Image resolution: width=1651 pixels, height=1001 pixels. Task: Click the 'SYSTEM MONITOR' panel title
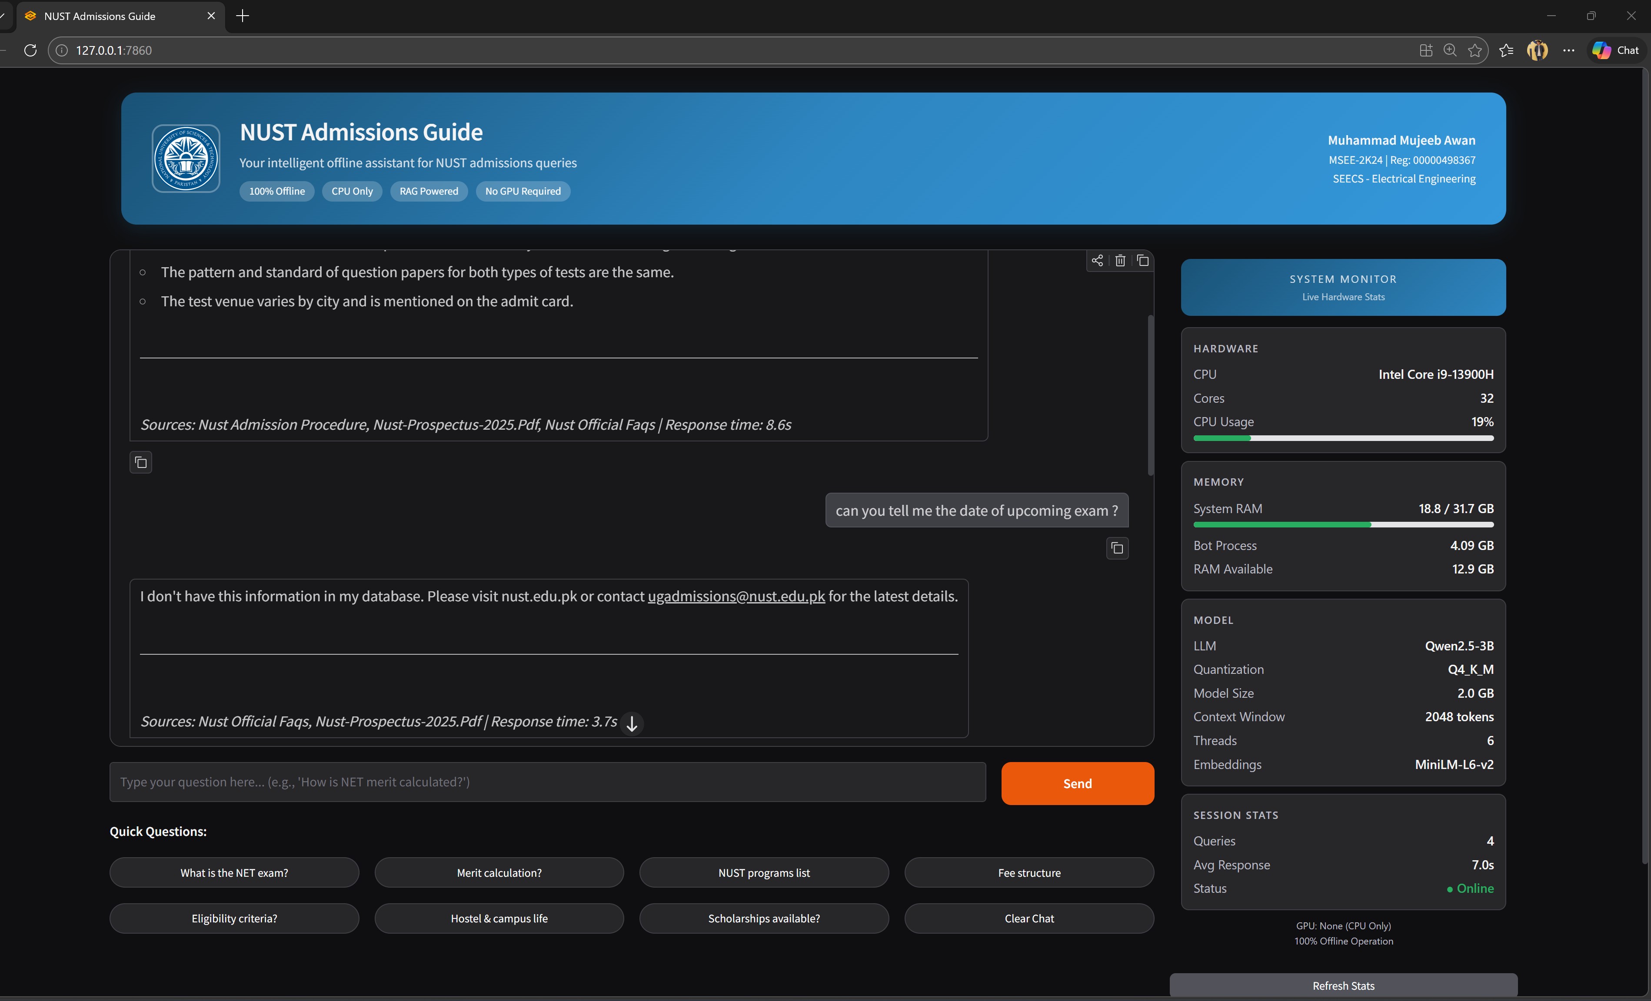[x=1343, y=279]
